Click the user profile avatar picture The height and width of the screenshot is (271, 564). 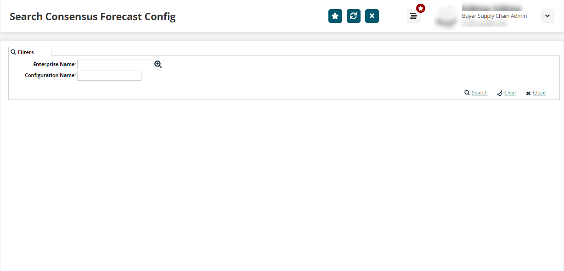coord(445,16)
